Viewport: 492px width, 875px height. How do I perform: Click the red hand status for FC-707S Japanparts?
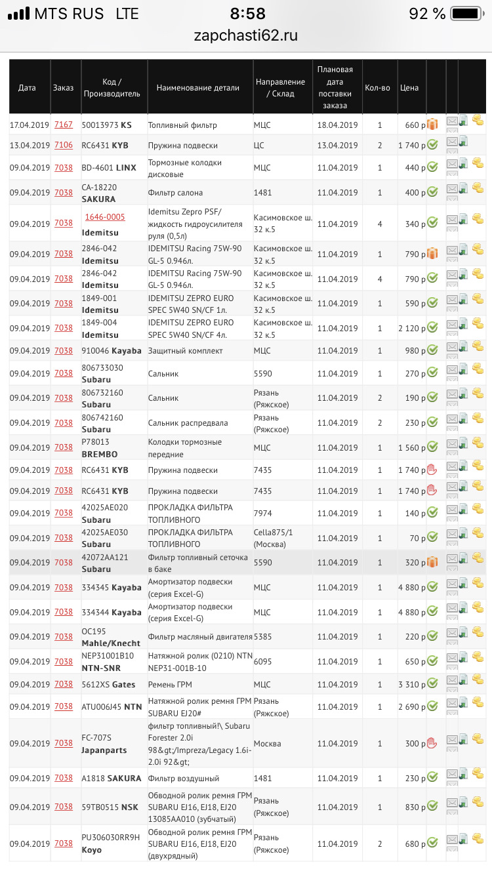click(432, 743)
